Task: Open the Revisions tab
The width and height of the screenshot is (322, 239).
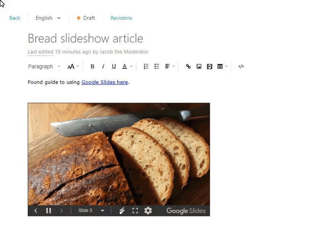Action: click(x=121, y=18)
